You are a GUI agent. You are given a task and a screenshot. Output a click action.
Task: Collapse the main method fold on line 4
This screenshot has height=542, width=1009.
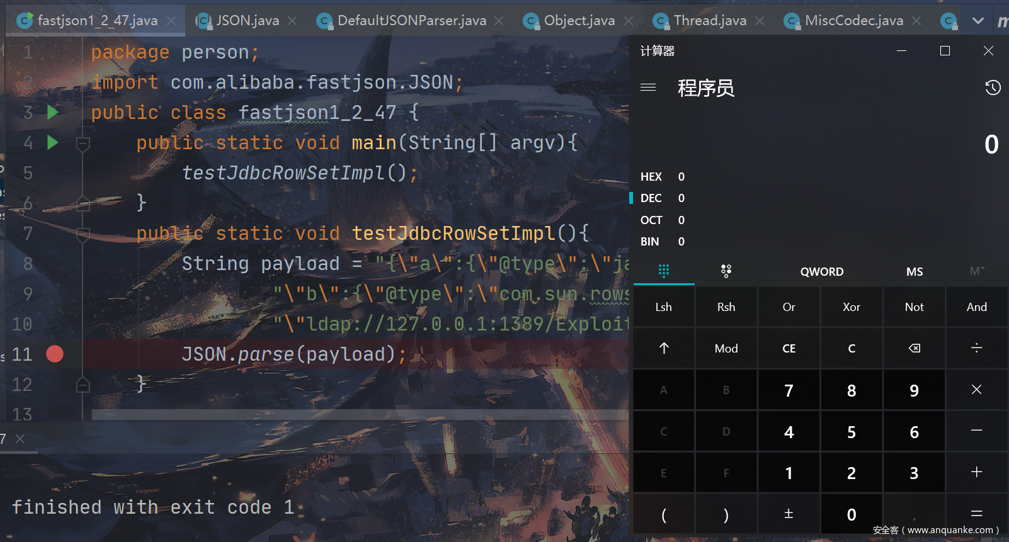click(83, 144)
